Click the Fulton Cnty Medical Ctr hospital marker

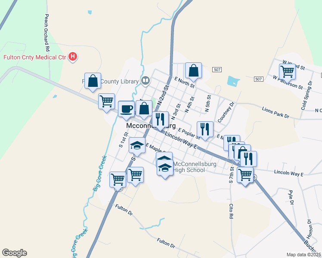pos(73,57)
